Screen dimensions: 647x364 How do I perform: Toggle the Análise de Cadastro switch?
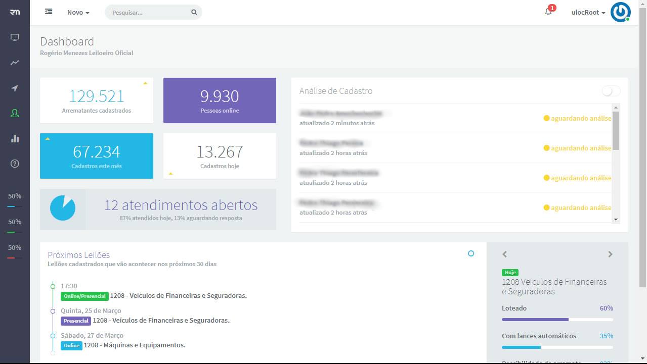tap(611, 91)
